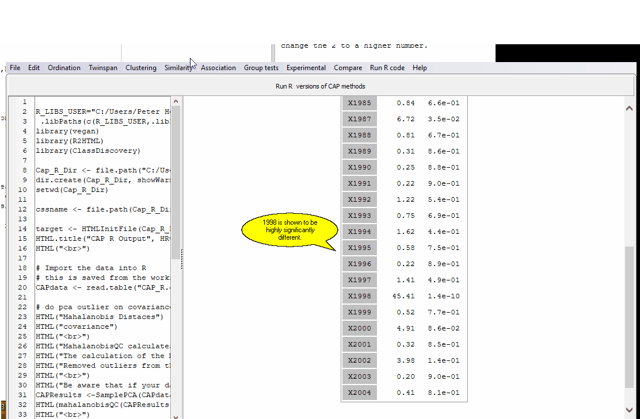Click code editor scroll down arrow
The height and width of the screenshot is (419, 640).
pyautogui.click(x=176, y=416)
